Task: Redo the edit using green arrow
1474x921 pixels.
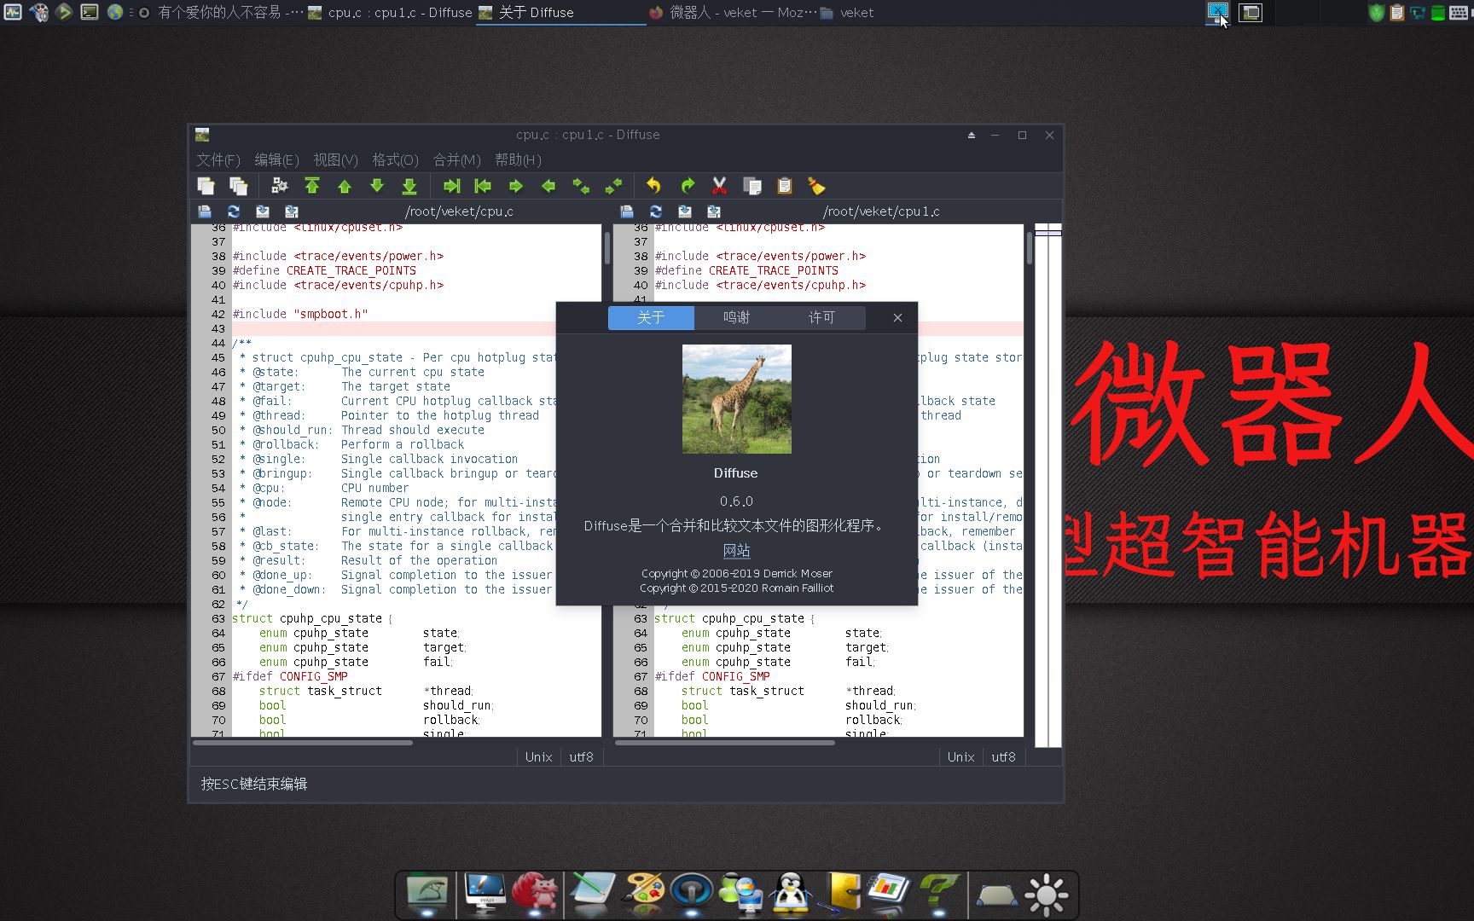Action: pyautogui.click(x=688, y=186)
